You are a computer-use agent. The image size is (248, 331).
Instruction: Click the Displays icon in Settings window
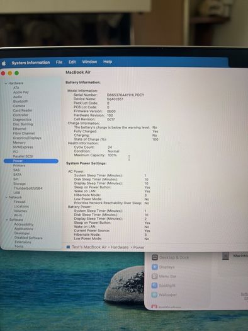coord(155,267)
